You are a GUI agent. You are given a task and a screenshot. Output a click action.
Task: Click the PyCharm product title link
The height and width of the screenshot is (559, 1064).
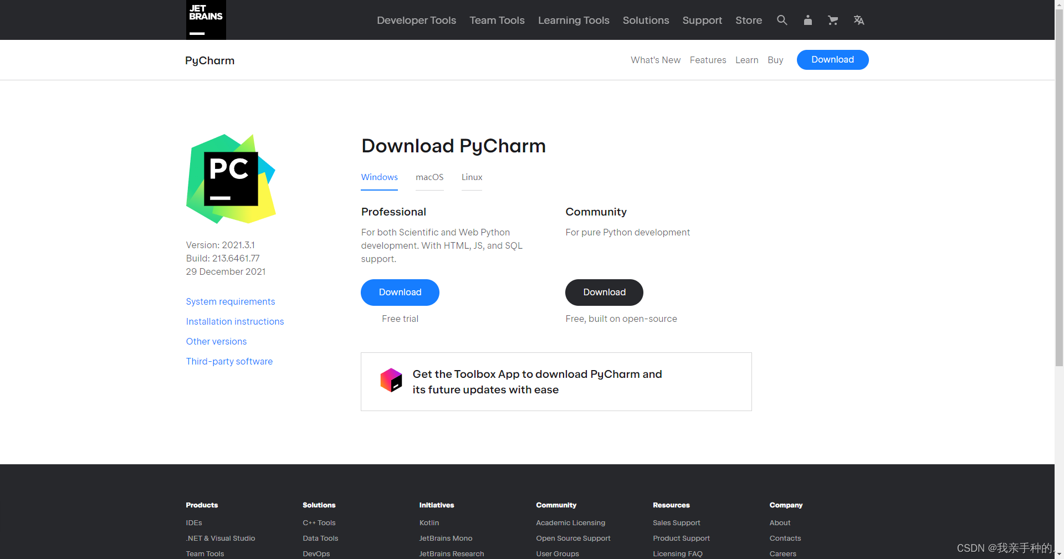pyautogui.click(x=209, y=60)
